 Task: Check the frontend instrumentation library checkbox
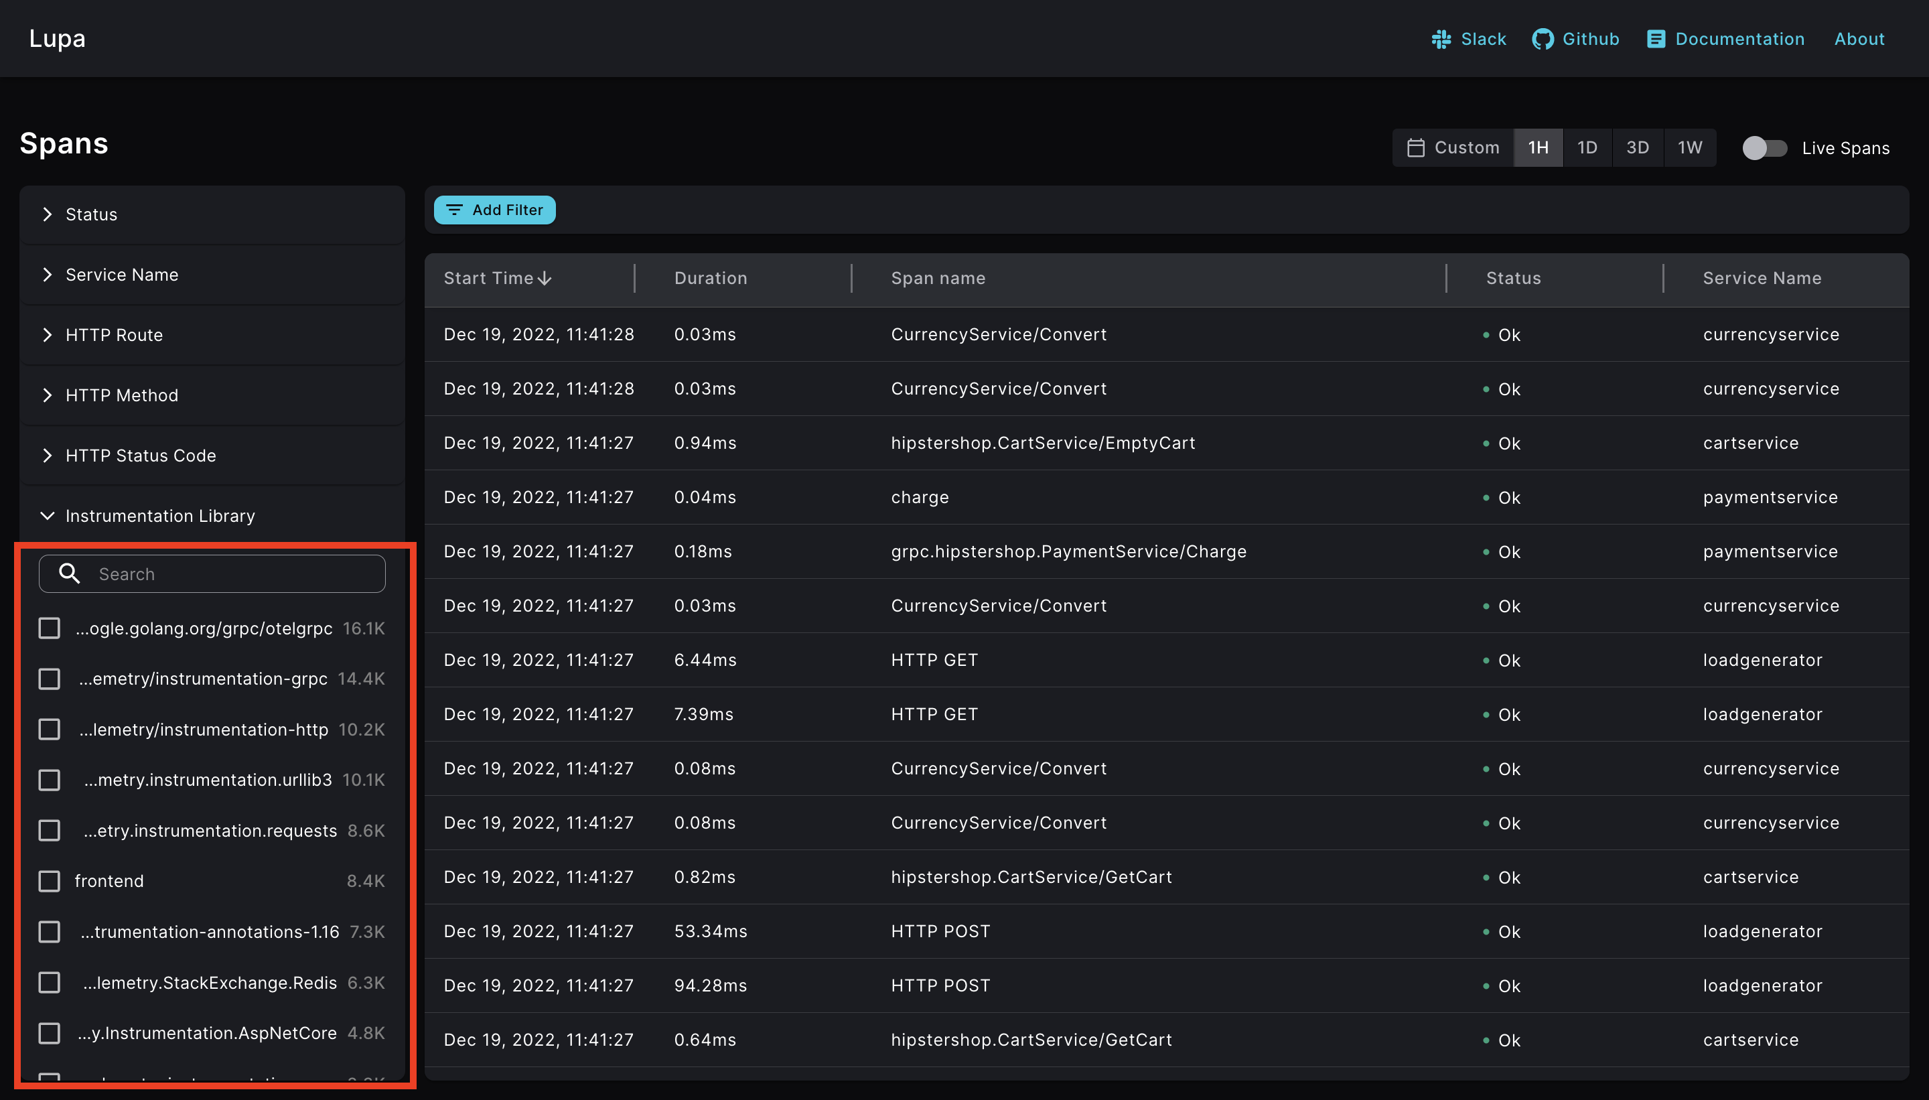(49, 880)
